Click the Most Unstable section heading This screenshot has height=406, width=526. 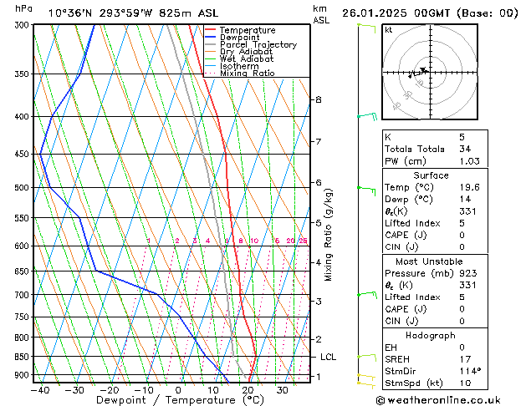point(429,261)
